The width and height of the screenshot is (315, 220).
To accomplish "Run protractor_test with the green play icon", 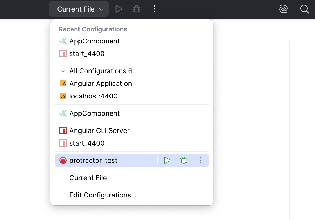I will [x=167, y=161].
